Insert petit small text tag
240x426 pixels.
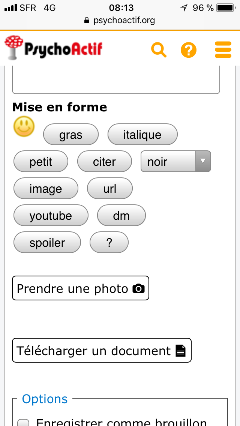pyautogui.click(x=41, y=161)
